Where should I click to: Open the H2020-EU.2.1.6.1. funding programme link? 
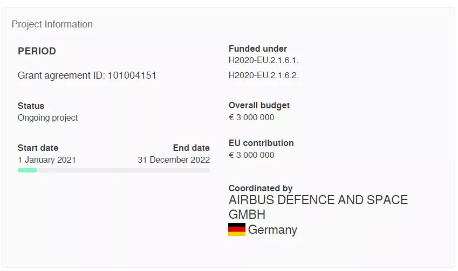tap(263, 60)
